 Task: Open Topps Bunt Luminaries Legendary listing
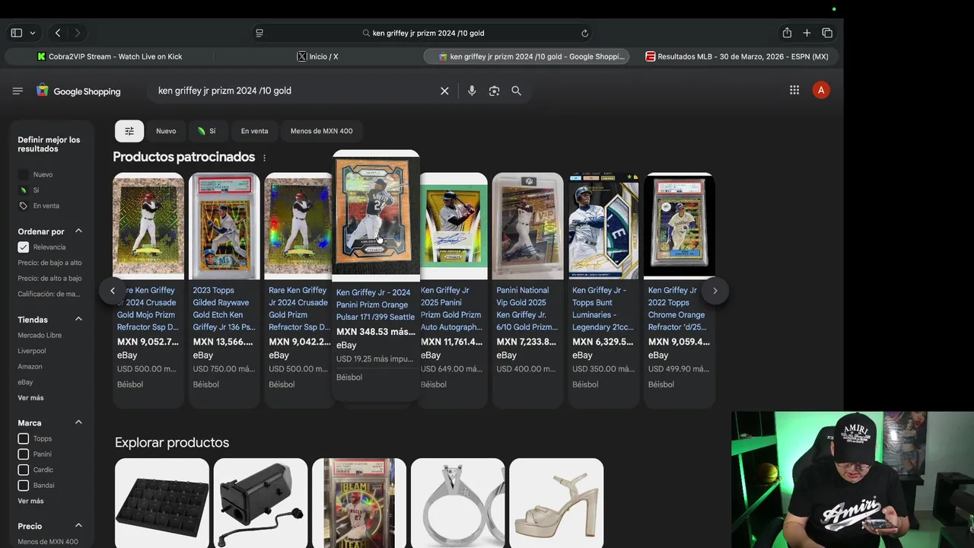tap(604, 289)
